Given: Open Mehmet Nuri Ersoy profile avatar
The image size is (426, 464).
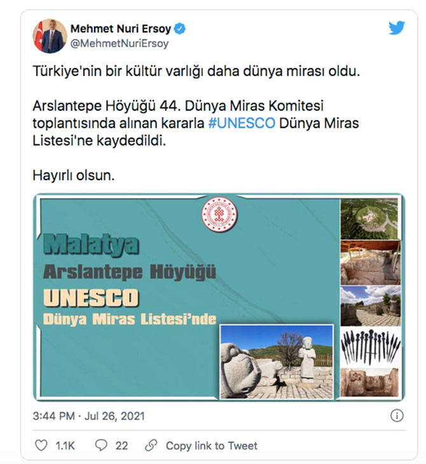Looking at the screenshot, I should click(50, 36).
